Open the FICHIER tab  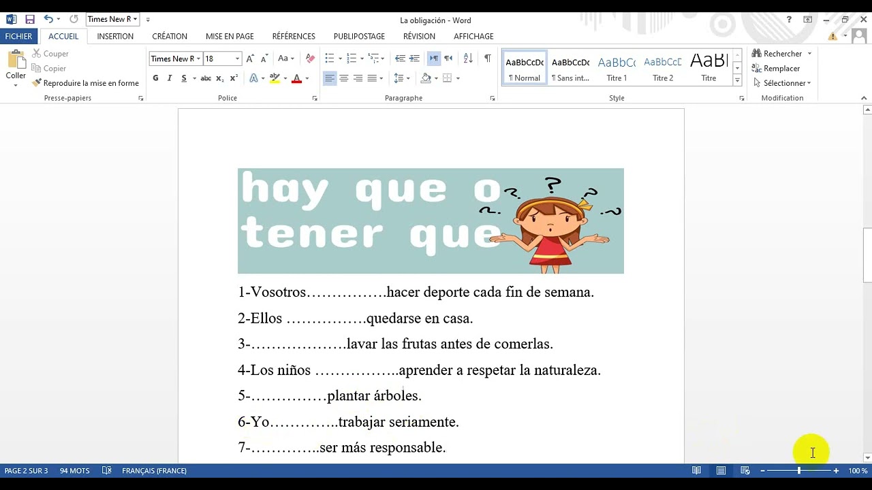tap(19, 36)
